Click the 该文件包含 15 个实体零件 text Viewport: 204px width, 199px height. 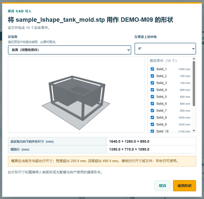pos(29,28)
